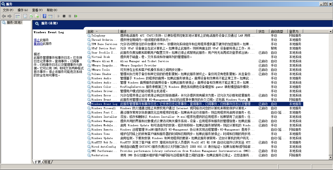Viewport: 333px width, 170px height.
Task: Select the Windows Color ... service row
Action: tap(195, 87)
